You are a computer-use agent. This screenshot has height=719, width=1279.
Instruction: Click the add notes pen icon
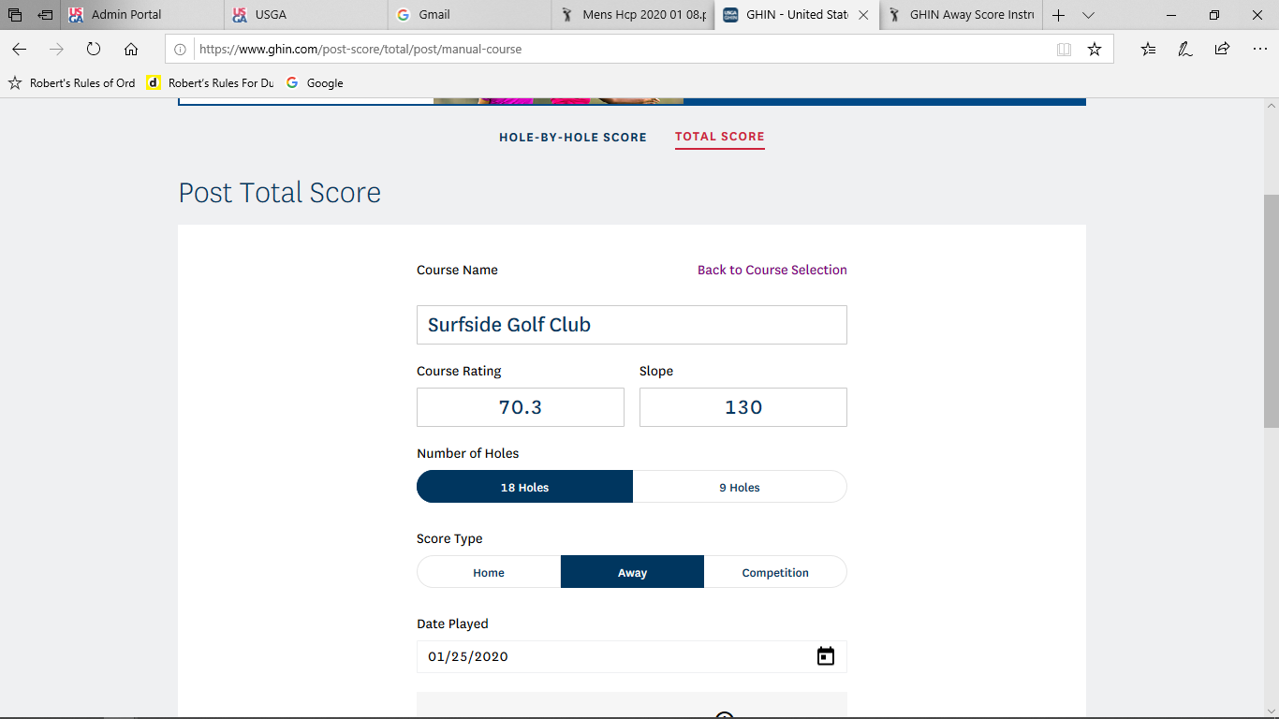[x=1184, y=50]
